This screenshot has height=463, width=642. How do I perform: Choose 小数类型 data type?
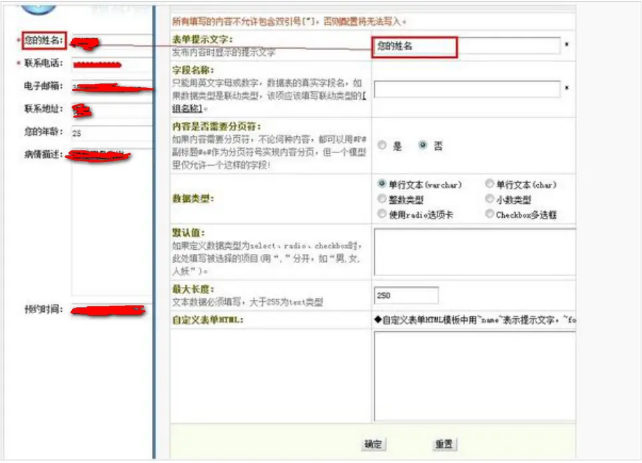(x=489, y=199)
